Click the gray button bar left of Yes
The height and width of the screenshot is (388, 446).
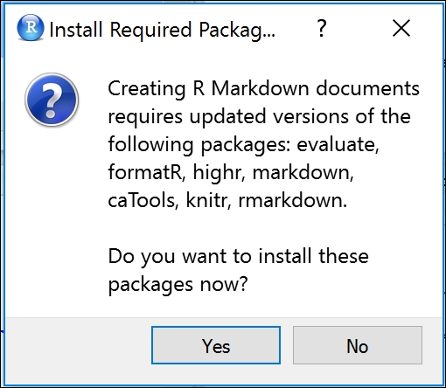[x=78, y=351]
